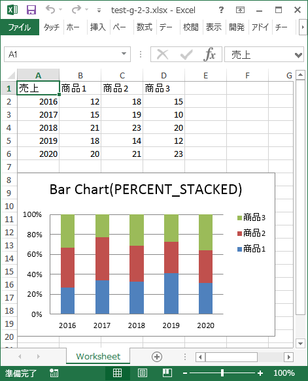Select the chart title Bar Chart(PERCENT_STACKED)
This screenshot has width=308, height=381.
146,190
